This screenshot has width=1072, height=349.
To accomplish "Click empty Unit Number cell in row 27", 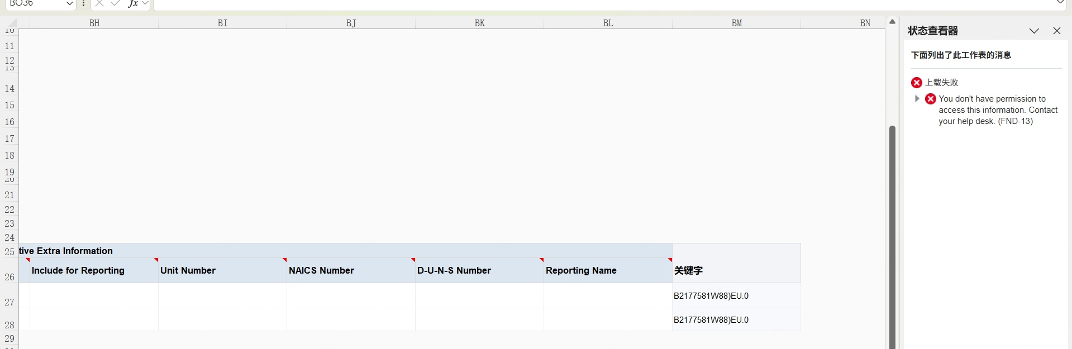I will (223, 296).
